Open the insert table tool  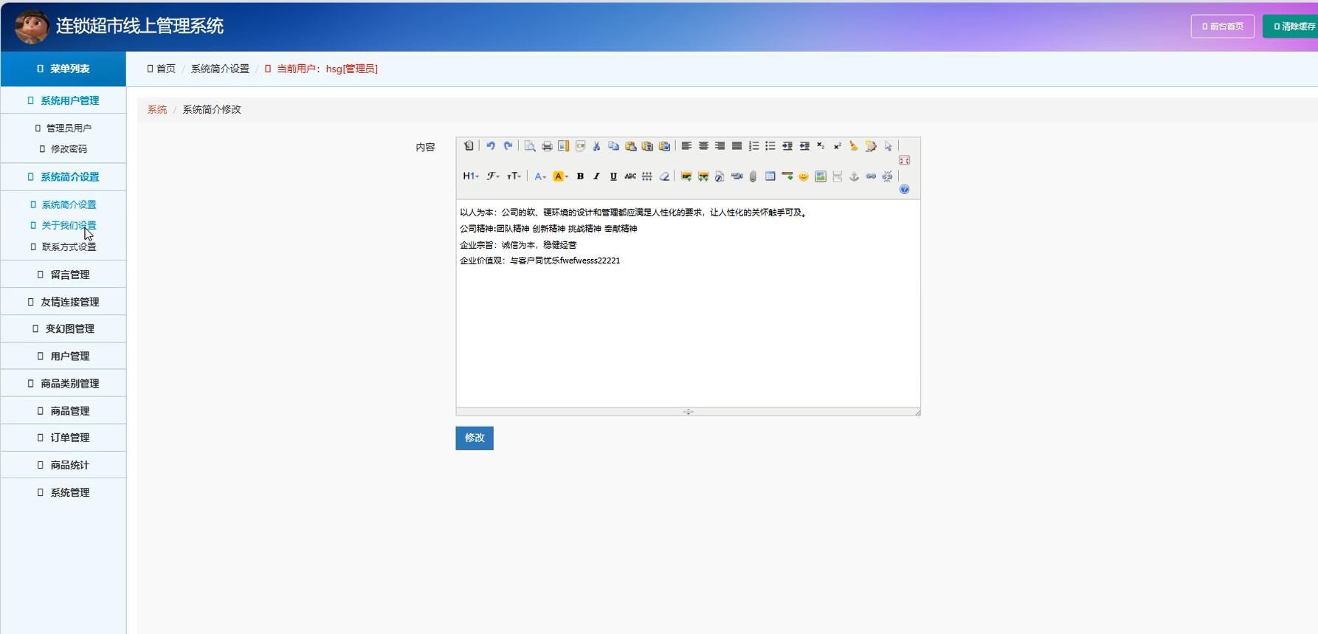[770, 176]
